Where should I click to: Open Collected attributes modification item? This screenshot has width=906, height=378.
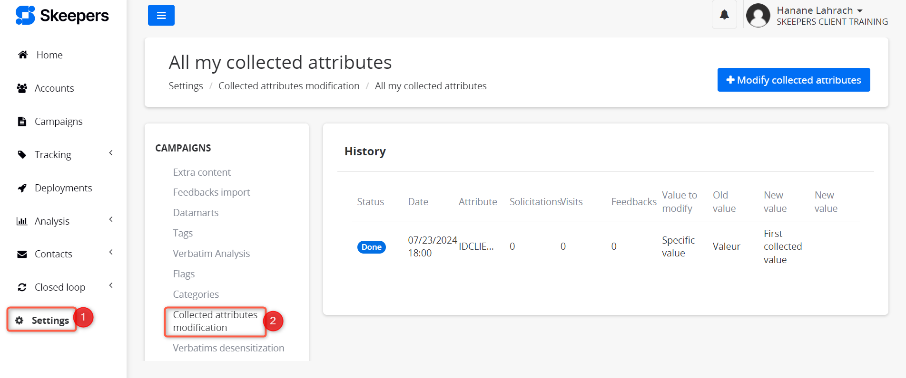click(215, 321)
